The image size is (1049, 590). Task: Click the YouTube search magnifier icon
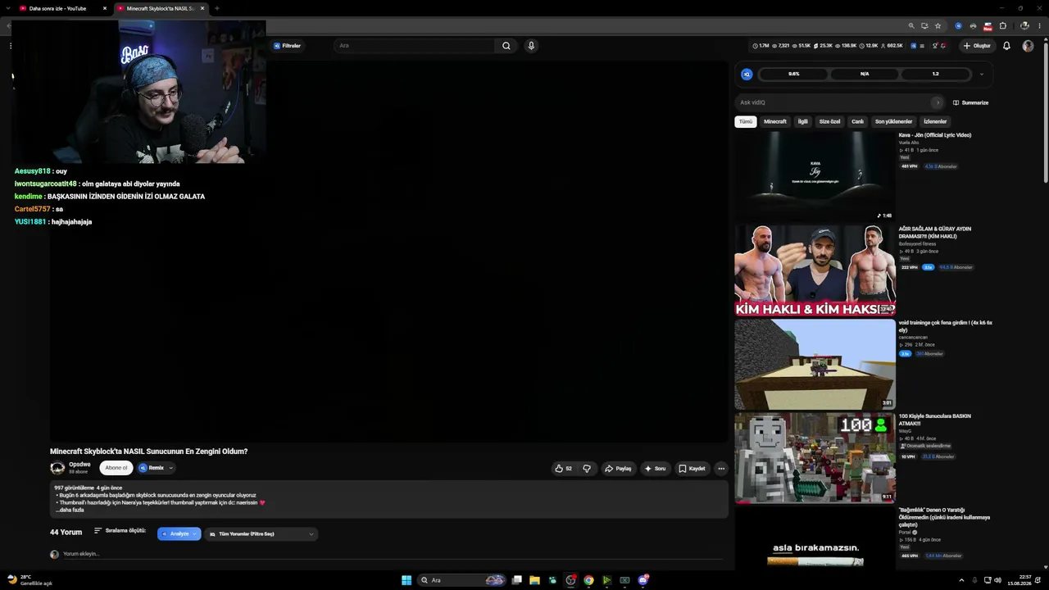click(506, 46)
